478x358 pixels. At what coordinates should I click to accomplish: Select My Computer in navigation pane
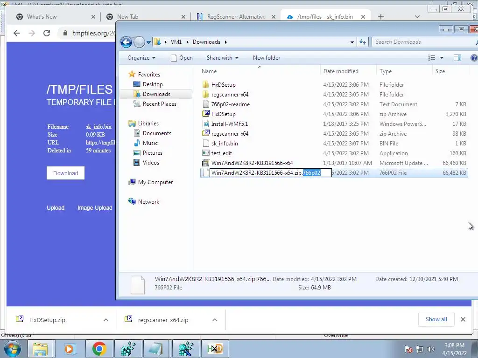pyautogui.click(x=155, y=182)
